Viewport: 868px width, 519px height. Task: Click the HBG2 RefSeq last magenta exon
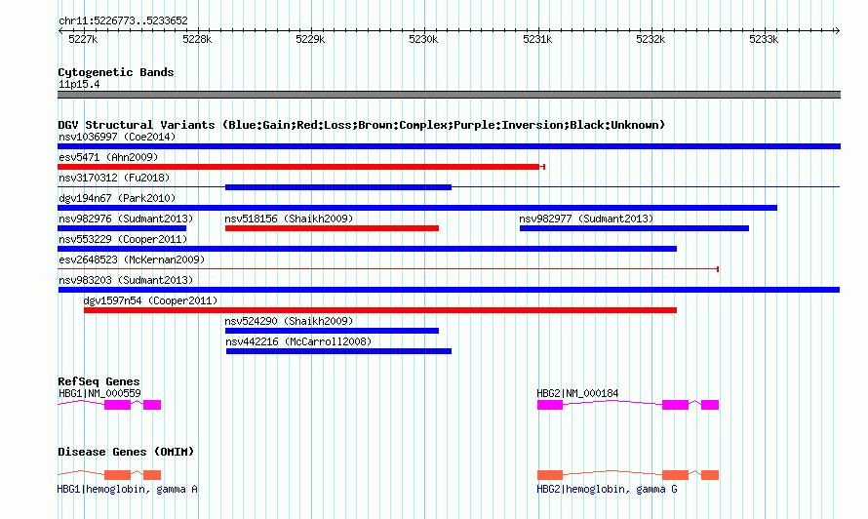(710, 405)
